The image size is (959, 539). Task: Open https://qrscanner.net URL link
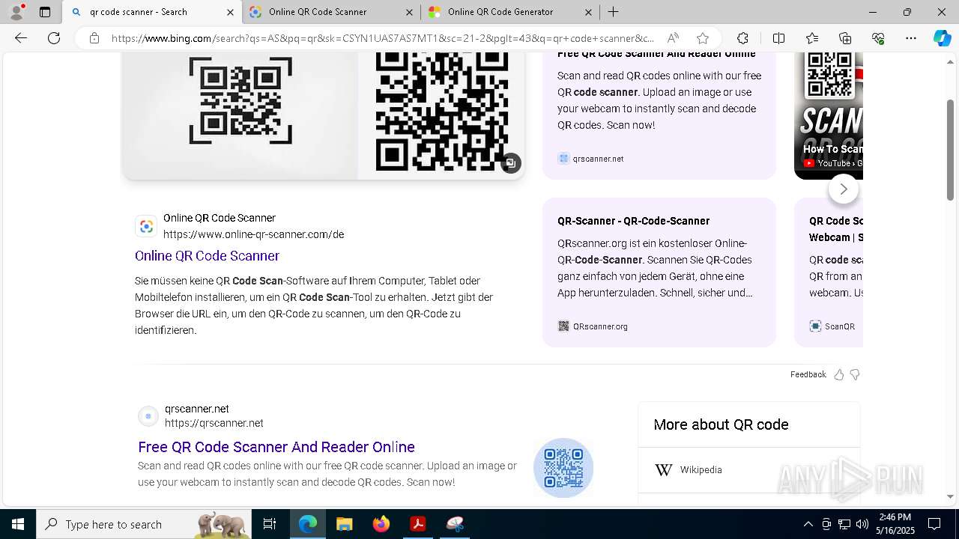click(x=214, y=423)
